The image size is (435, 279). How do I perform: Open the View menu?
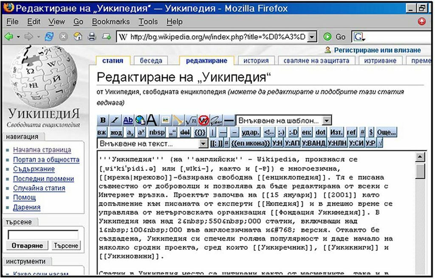point(56,22)
